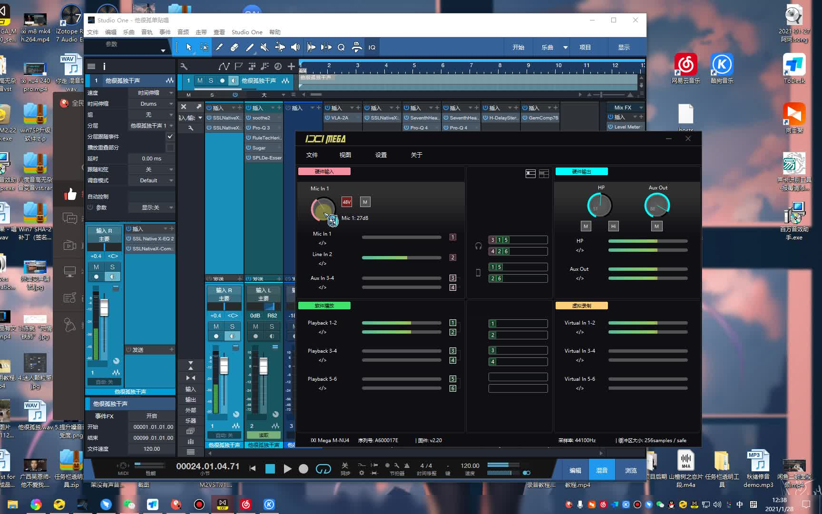
Task: Open the 编辑 panel at bottom
Action: click(x=576, y=470)
